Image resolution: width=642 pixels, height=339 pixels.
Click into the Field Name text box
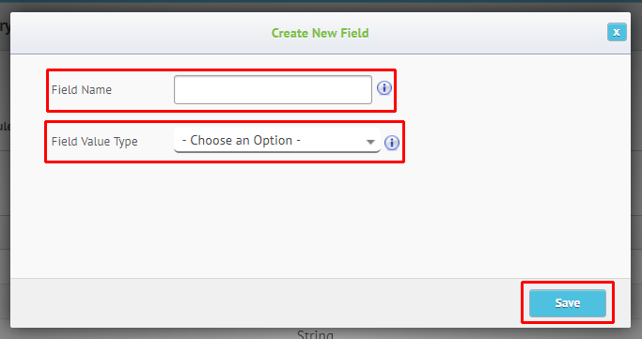(273, 89)
